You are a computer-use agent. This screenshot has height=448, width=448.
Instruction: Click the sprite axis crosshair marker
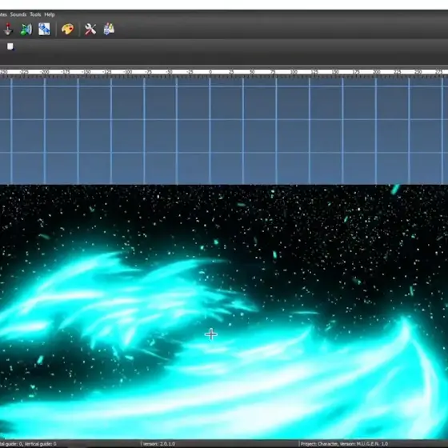(211, 334)
